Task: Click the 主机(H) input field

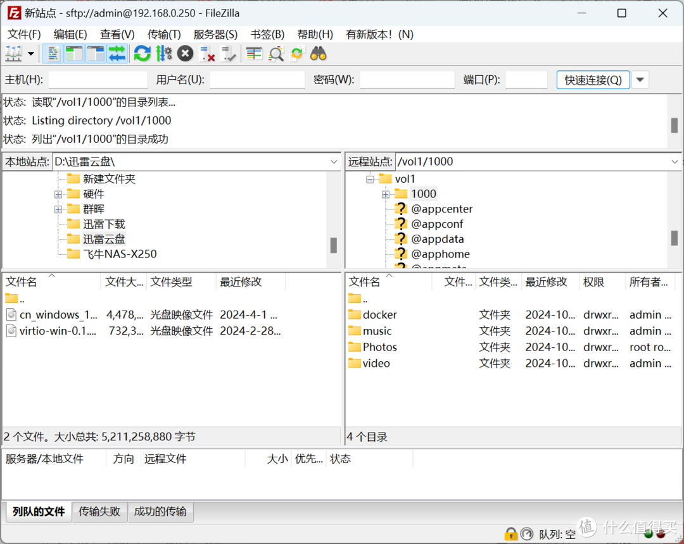Action: pos(97,80)
